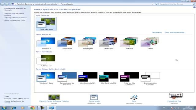Click the PT language indicator in tray

pyautogui.click(x=164, y=108)
